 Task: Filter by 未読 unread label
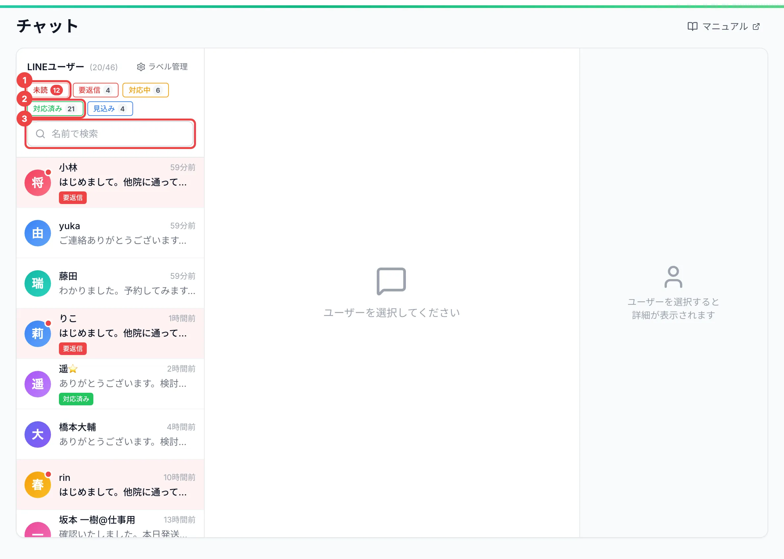coord(48,90)
